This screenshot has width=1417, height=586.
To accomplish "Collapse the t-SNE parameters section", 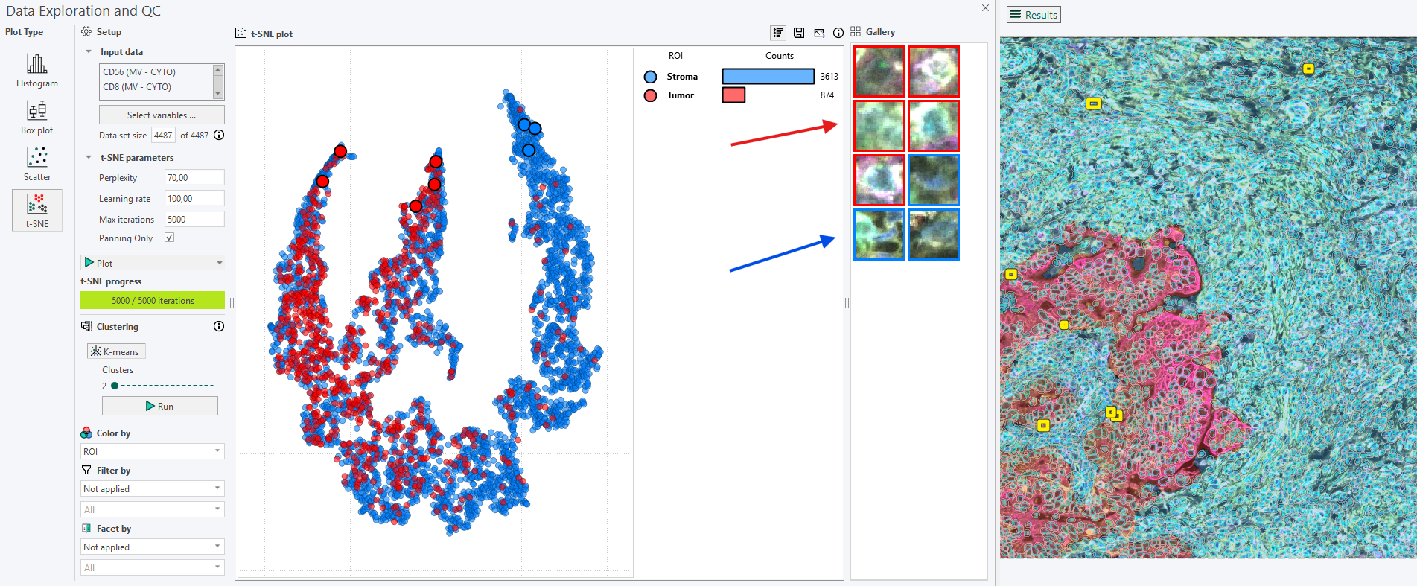I will 89,158.
